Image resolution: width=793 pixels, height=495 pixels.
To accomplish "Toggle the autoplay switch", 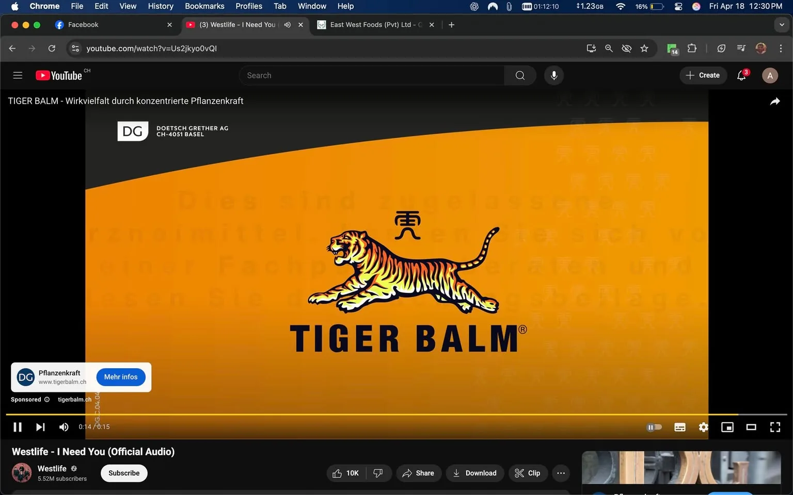I will tap(654, 426).
